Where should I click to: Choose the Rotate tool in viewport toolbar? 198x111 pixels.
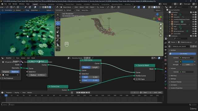point(58,27)
